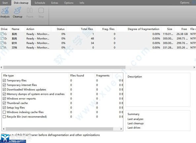Open the Start tab
196x143 pixels.
point(5,3)
